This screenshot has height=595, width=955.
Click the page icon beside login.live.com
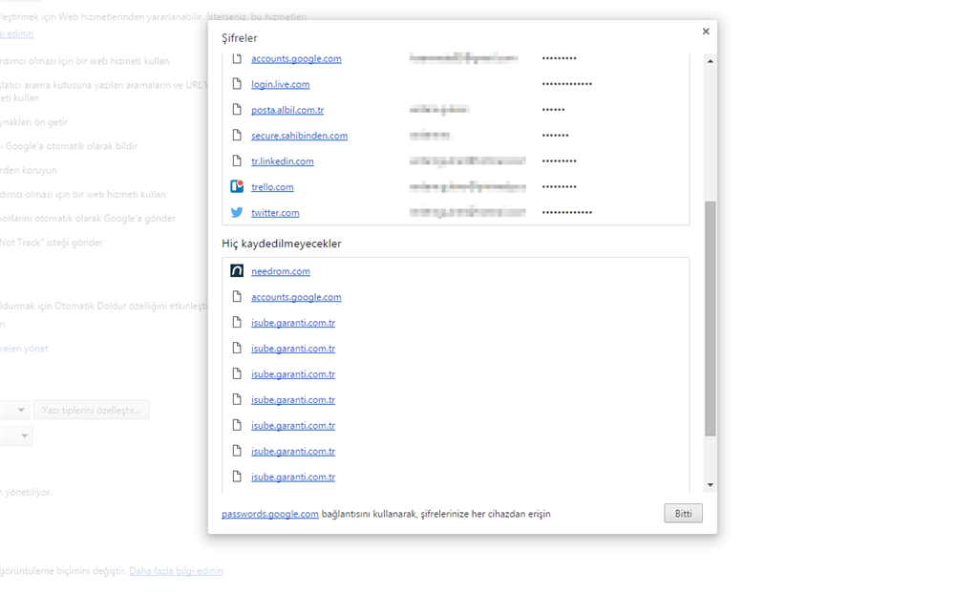pos(237,84)
